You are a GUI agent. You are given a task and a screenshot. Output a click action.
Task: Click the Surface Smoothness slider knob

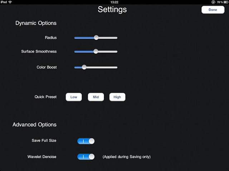point(96,51)
